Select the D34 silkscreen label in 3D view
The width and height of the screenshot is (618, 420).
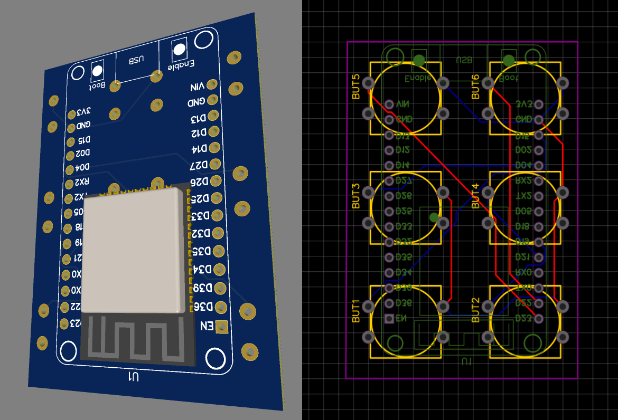click(x=203, y=269)
